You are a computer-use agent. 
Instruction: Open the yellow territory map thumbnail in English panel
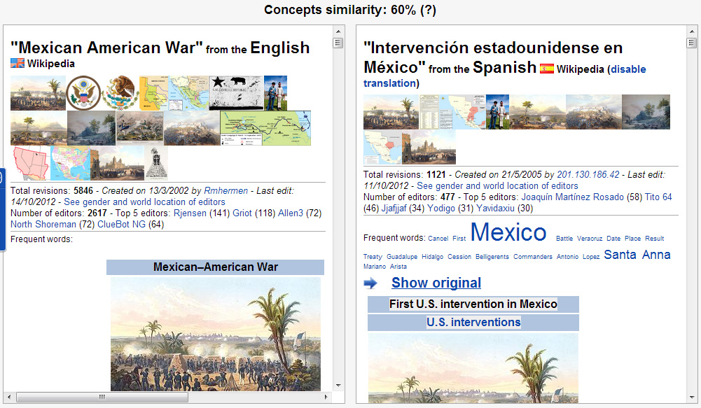tap(153, 93)
